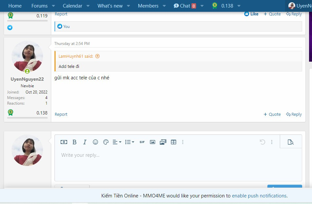The height and width of the screenshot is (204, 312).
Task: Click the preview icon in editor
Action: [x=291, y=142]
